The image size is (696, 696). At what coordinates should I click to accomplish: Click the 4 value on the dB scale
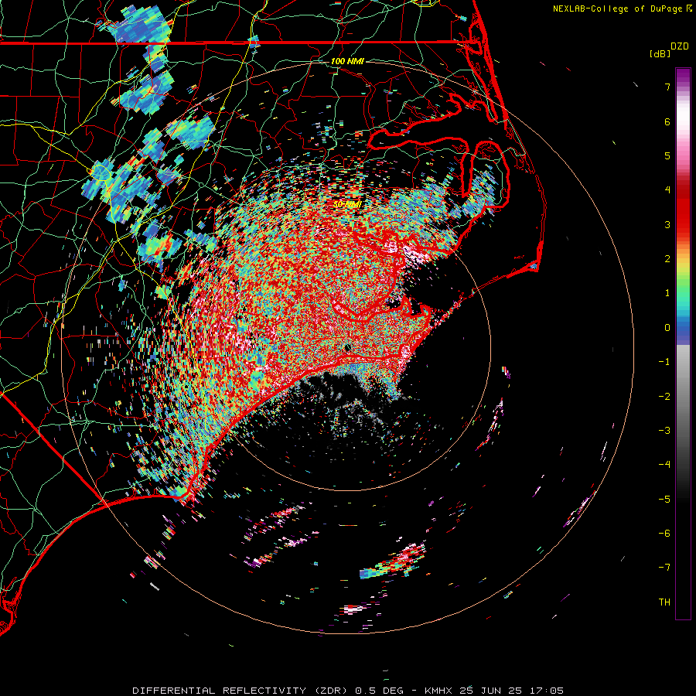(x=667, y=190)
